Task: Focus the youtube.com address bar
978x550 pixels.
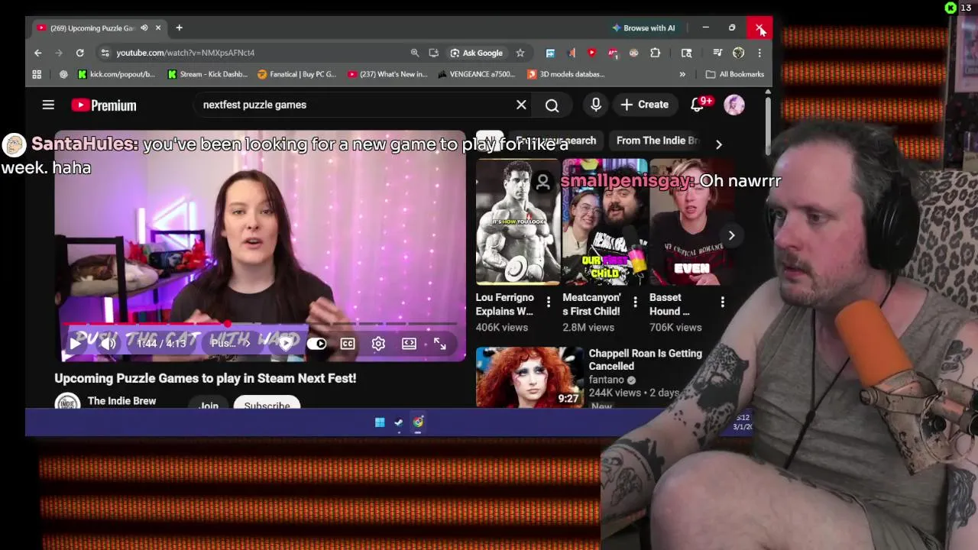Action: (252, 53)
